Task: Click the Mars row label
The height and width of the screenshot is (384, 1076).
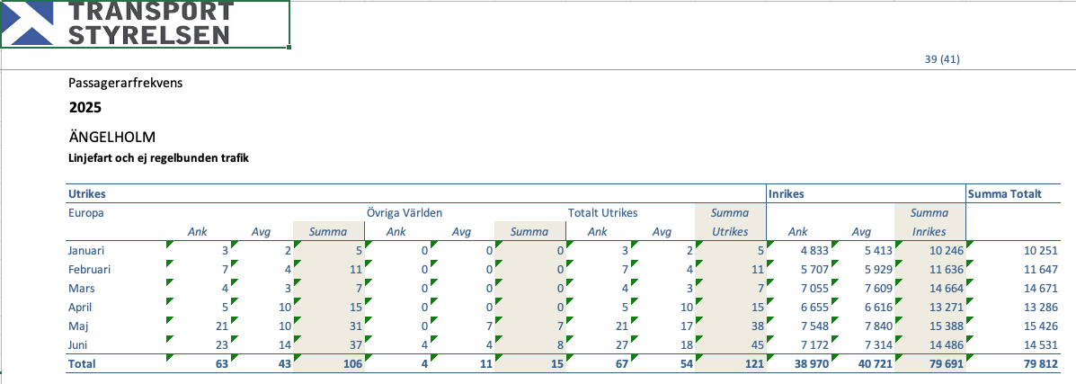Action: [82, 289]
